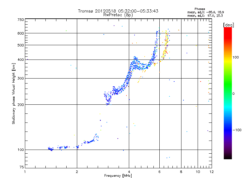This screenshot has height=187, width=249.
Task: Click the y-axis tick label '500'
Action: click(21, 45)
